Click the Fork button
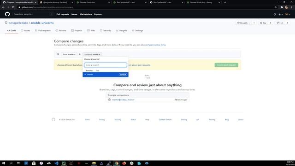The image size is (295, 166). [280, 23]
